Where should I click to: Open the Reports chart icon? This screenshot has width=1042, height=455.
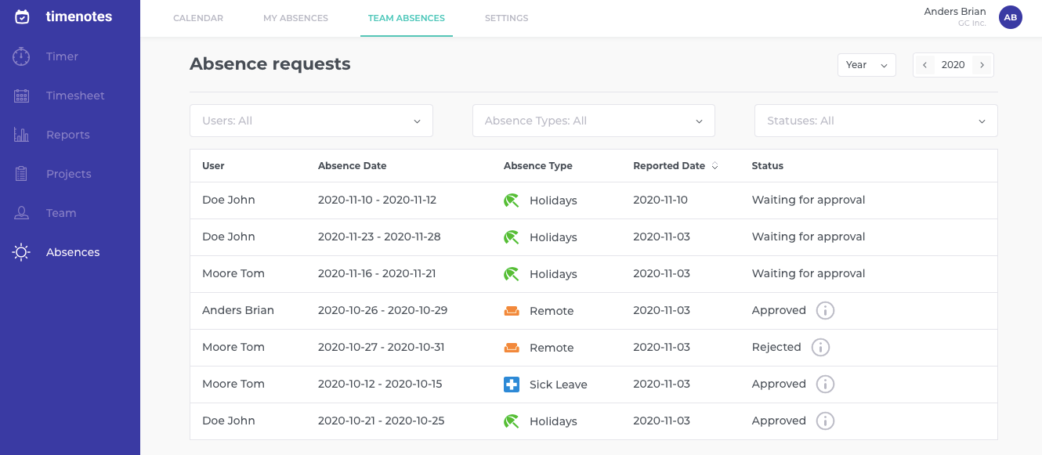click(x=22, y=135)
